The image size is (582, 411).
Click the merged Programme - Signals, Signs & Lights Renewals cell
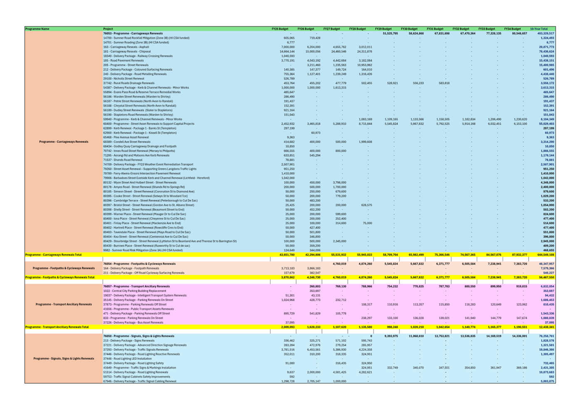click(x=64, y=359)
